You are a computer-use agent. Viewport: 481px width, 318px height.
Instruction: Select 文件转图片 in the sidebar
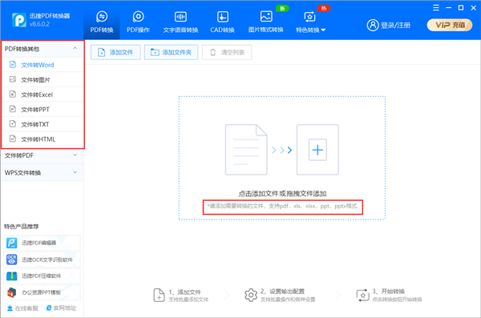tap(42, 80)
